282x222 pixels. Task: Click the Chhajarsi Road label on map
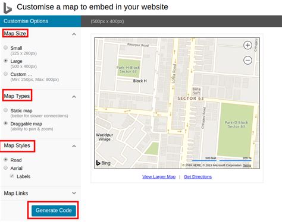[203, 118]
